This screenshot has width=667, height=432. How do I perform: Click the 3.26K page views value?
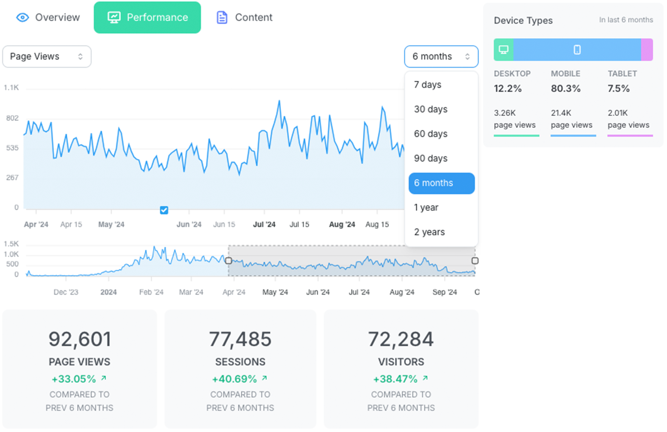[515, 119]
